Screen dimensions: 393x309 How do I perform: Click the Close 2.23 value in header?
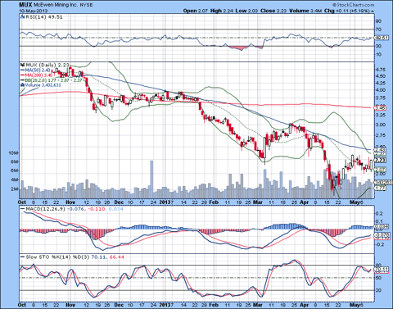click(x=273, y=11)
